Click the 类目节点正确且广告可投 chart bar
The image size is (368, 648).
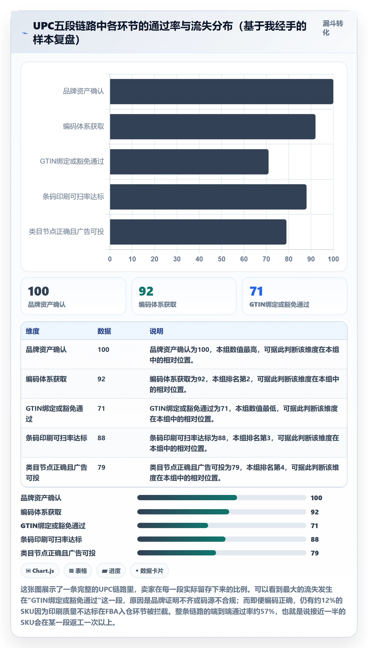pos(198,232)
